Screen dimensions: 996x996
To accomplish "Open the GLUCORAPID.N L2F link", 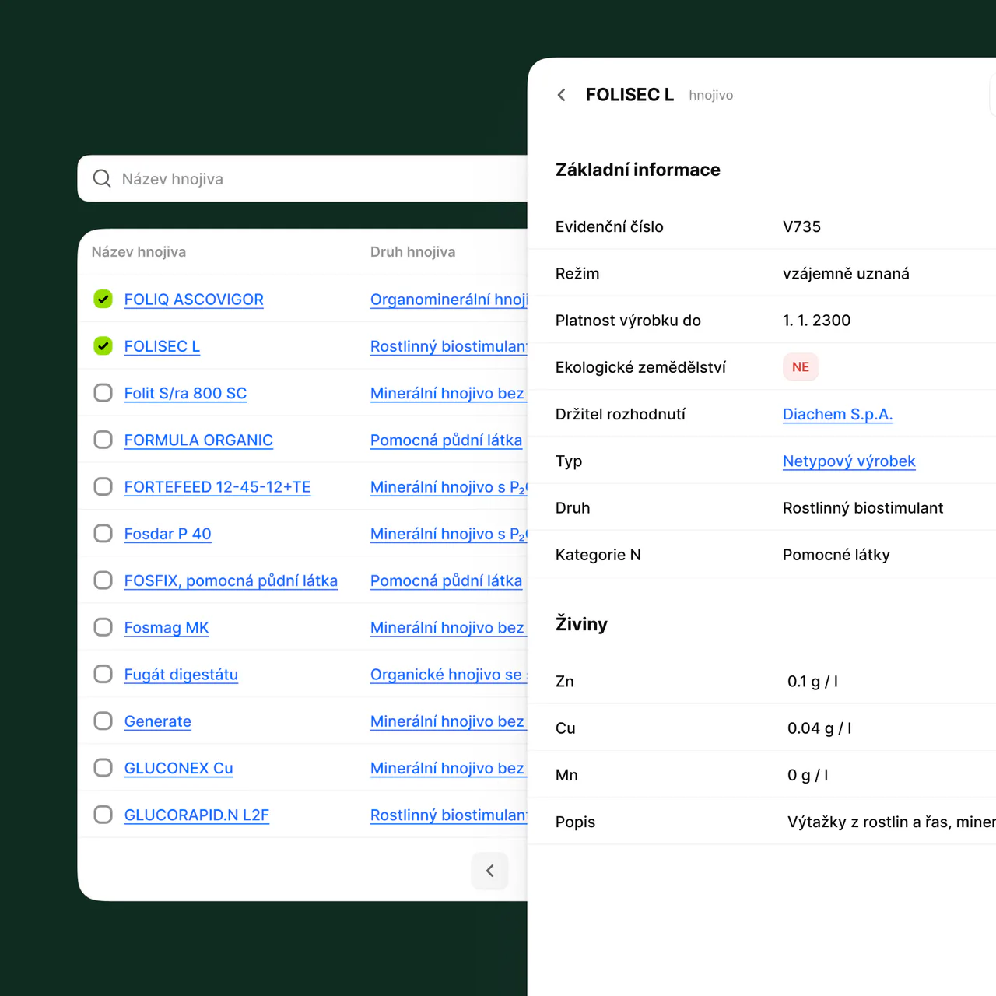I will coord(197,815).
